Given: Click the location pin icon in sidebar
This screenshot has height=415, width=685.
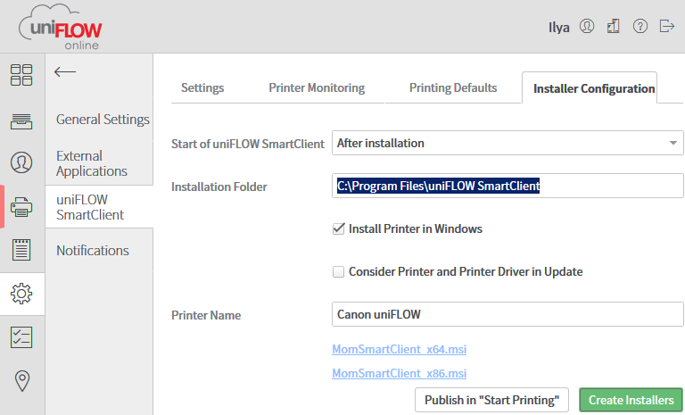Looking at the screenshot, I should click(x=21, y=381).
